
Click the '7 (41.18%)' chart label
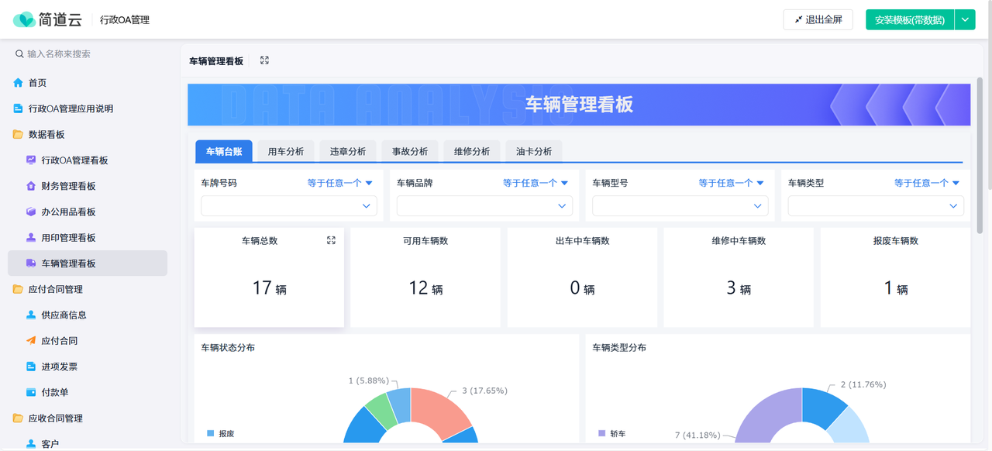point(697,436)
